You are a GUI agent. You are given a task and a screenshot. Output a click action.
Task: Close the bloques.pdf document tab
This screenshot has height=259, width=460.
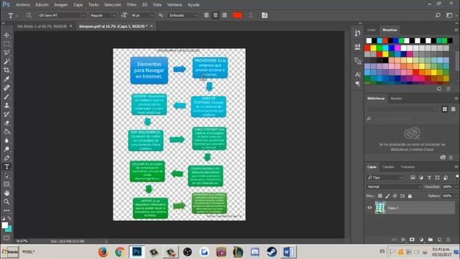152,26
